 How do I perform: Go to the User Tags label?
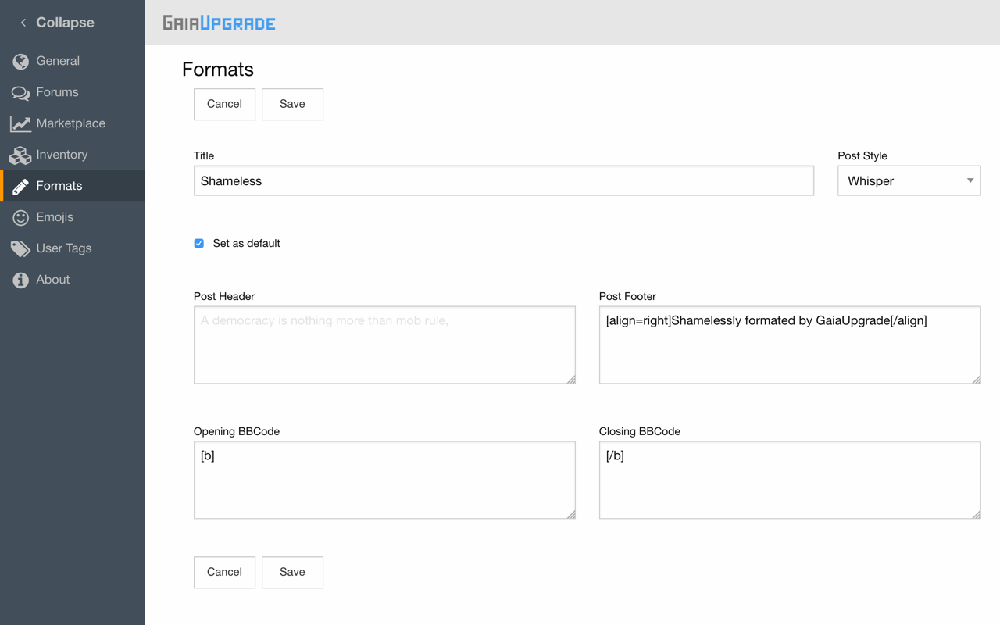tap(63, 248)
